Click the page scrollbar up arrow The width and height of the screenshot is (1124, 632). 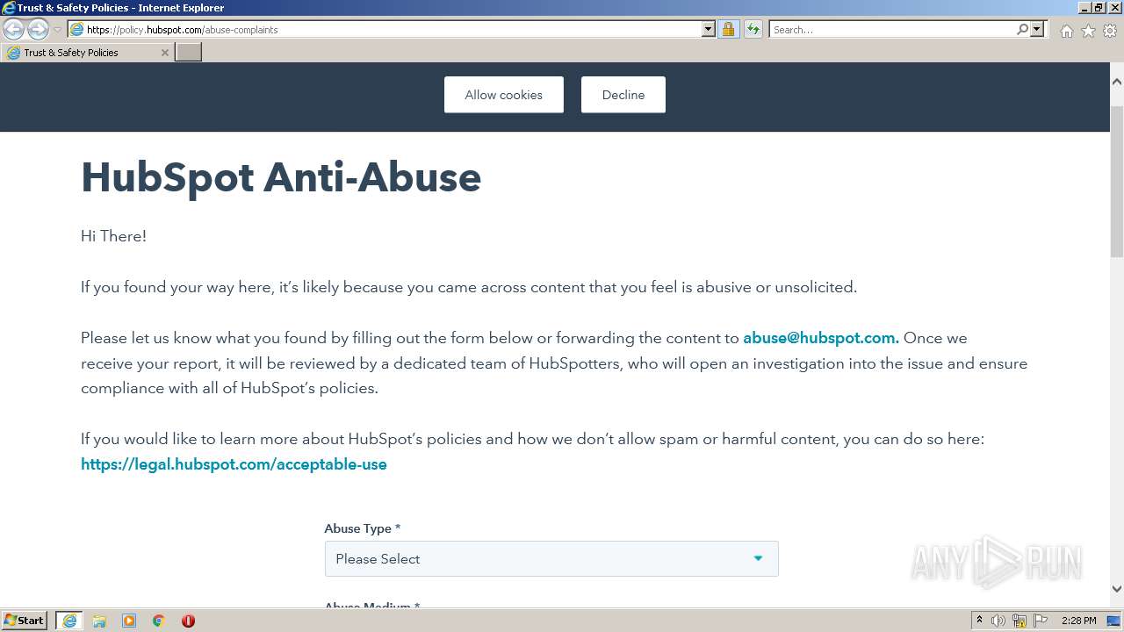pos(1117,82)
